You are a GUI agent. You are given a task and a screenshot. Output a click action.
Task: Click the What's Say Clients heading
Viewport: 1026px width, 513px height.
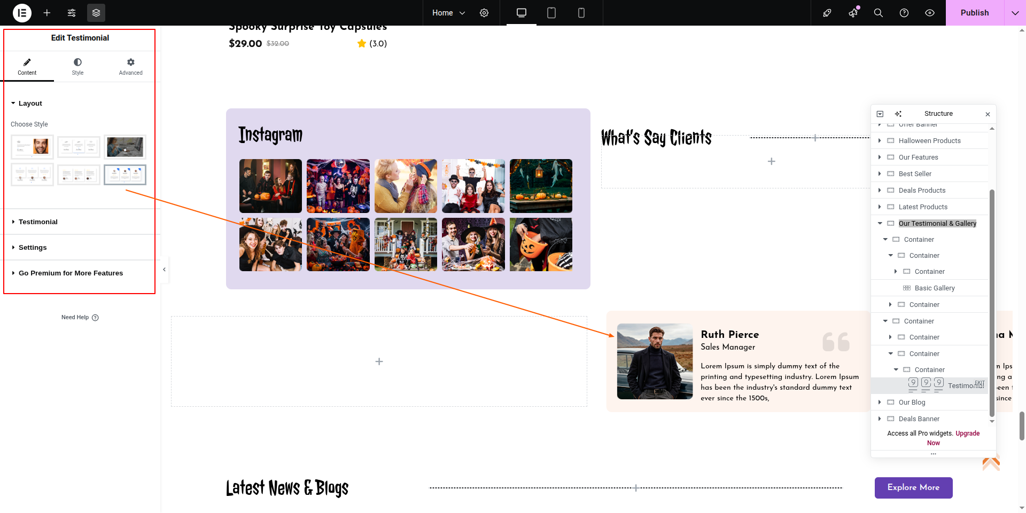click(x=656, y=138)
